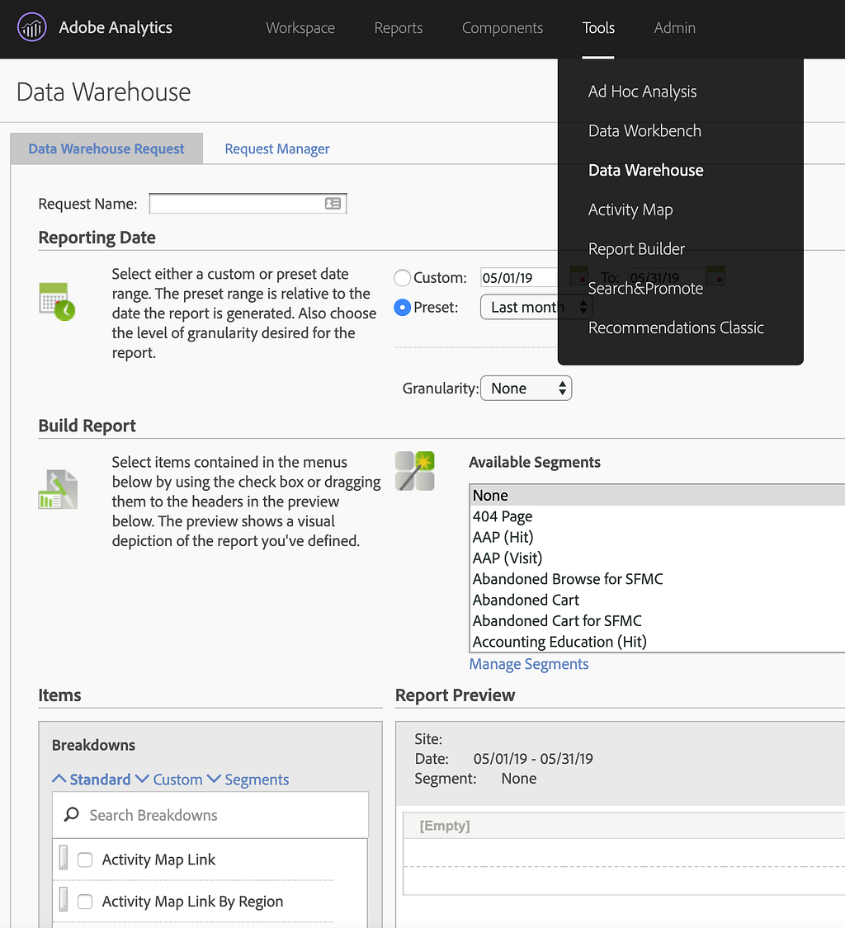Viewport: 845px width, 928px height.
Task: Click drag handle beside Activity Map Link
Action: (x=64, y=859)
